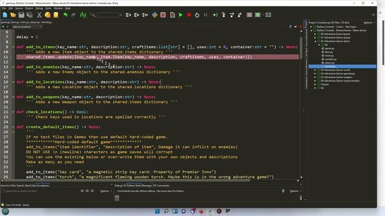The height and width of the screenshot is (216, 385).
Task: Paste with the yellow clipboard icon
Action: pyautogui.click(x=56, y=15)
